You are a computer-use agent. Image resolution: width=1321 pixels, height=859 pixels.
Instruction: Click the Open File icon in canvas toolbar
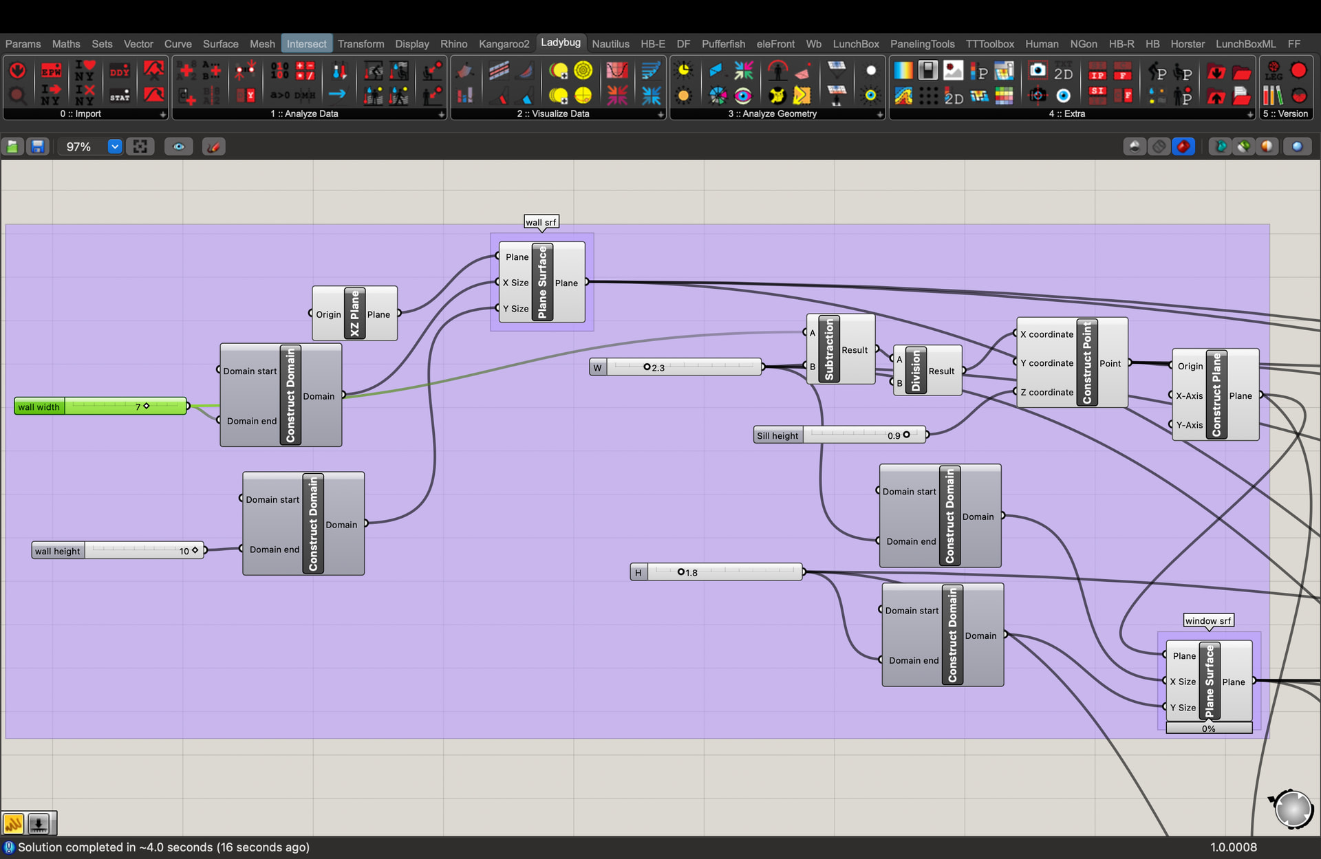(12, 146)
